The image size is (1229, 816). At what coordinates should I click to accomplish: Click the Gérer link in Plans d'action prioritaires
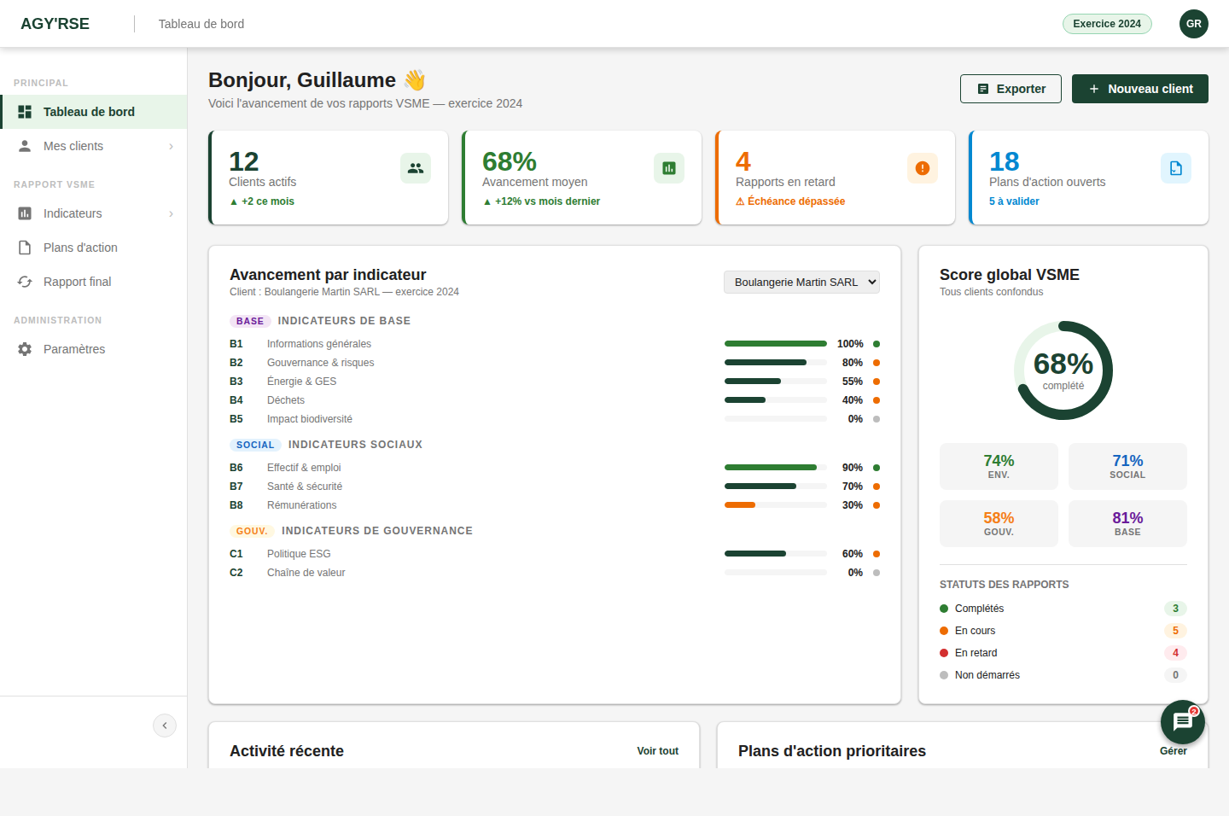point(1173,751)
